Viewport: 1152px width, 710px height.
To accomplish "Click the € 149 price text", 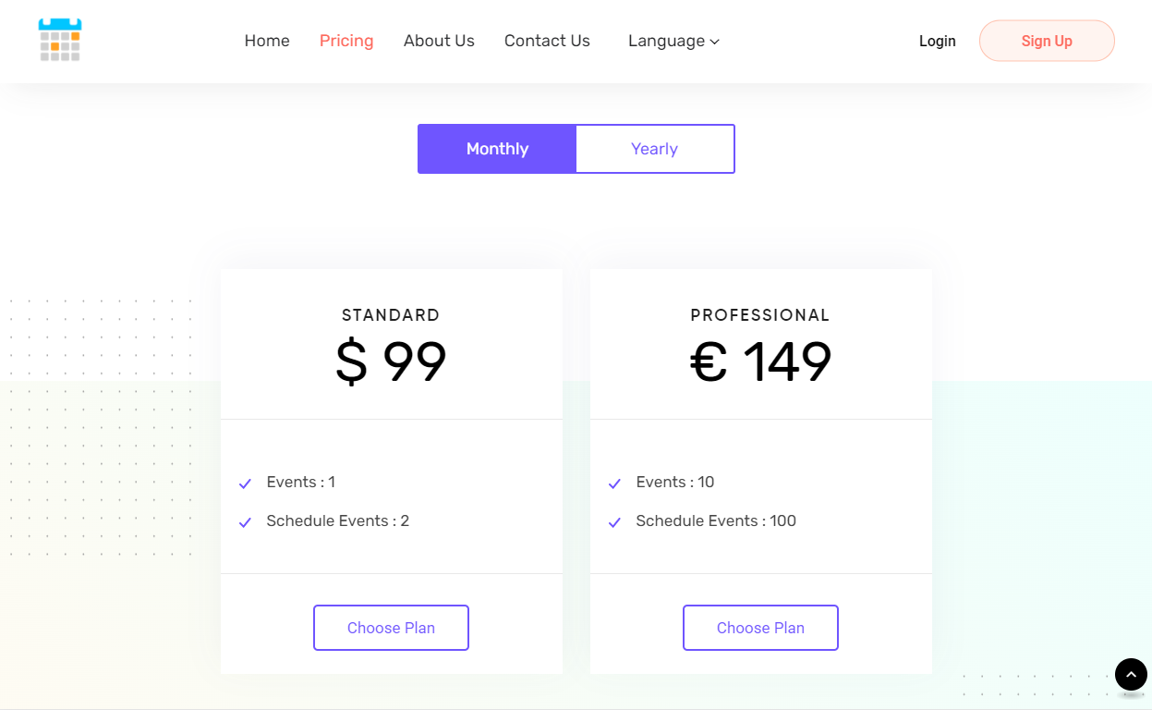I will (760, 361).
